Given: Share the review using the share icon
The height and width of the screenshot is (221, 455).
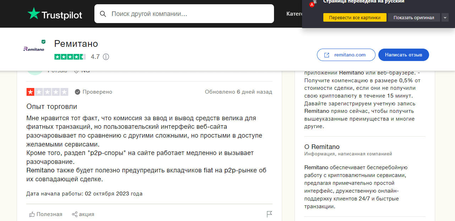Looking at the screenshot, I should tap(75, 214).
